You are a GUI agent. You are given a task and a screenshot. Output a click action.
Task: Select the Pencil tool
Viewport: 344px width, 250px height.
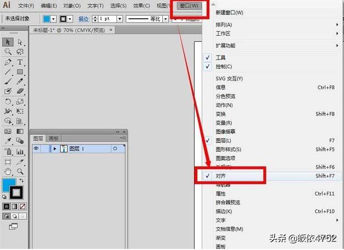pos(20,81)
